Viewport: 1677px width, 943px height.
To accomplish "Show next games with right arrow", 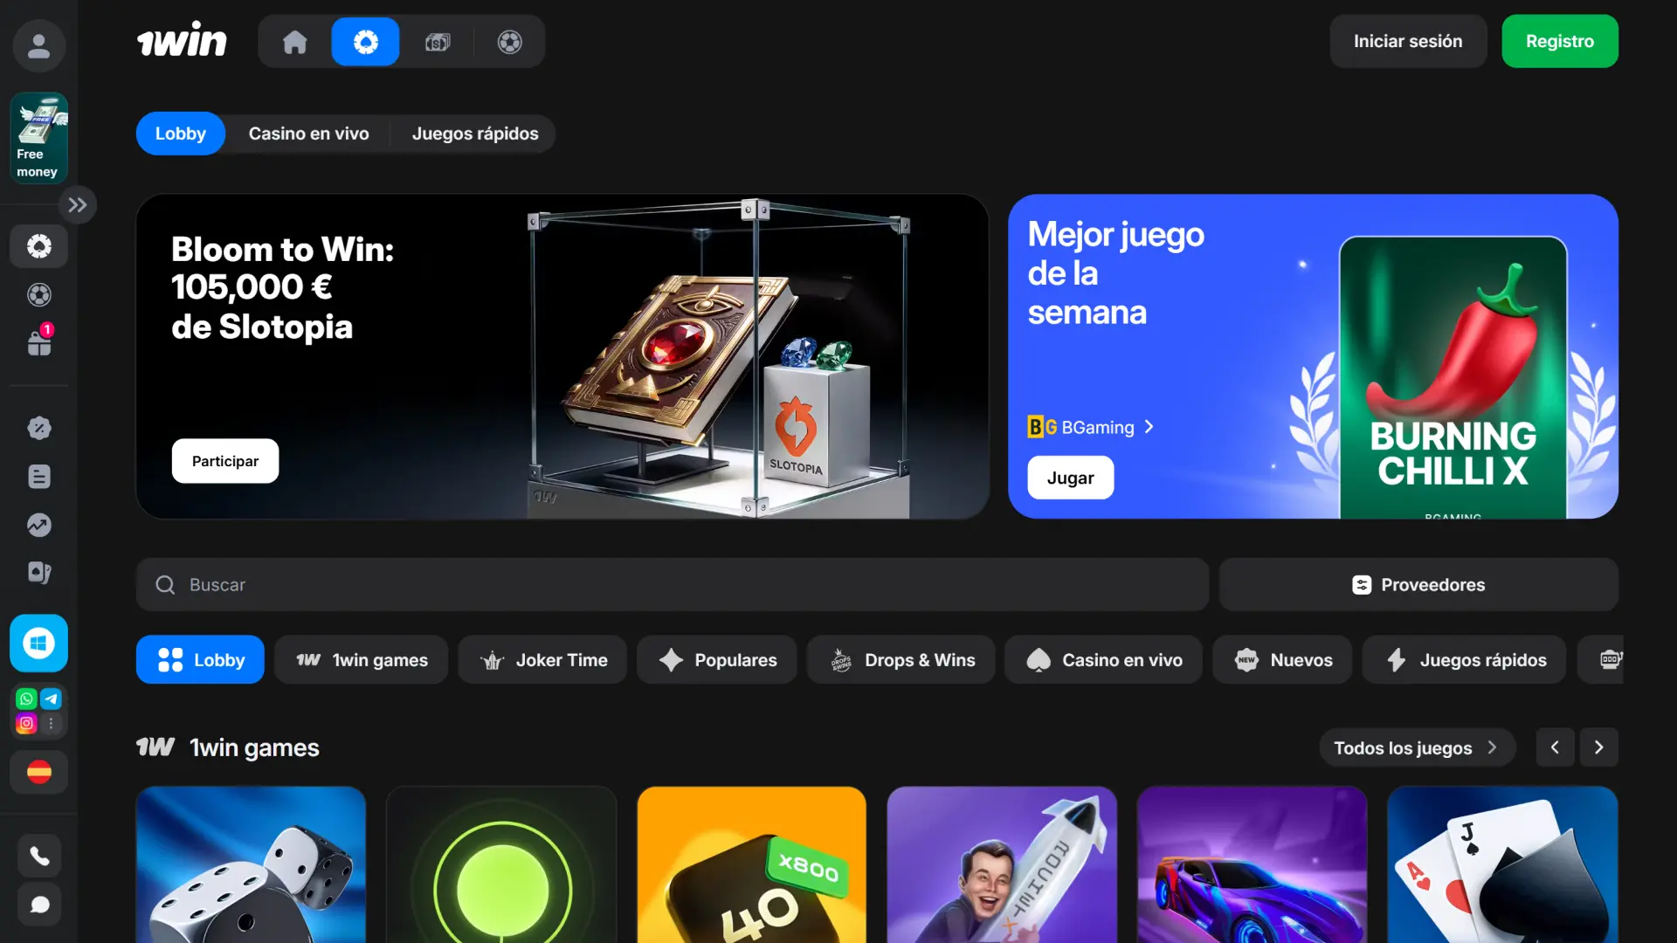I will tap(1599, 747).
